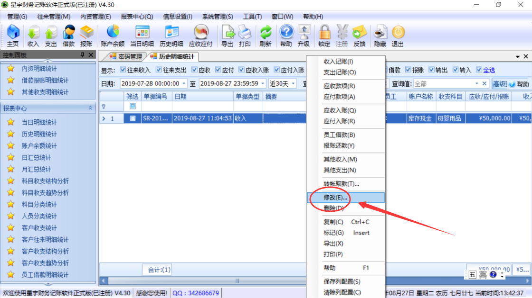This screenshot has width=532, height=298.
Task: Toggle the 应收 checkbox
Action: tap(194, 70)
